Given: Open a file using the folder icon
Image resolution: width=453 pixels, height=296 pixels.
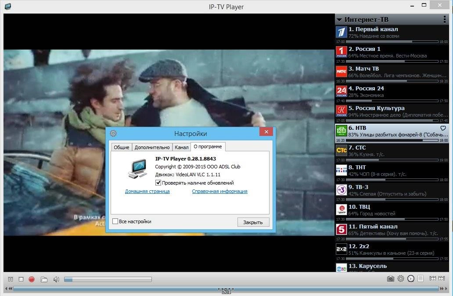Looking at the screenshot, I should click(44, 279).
